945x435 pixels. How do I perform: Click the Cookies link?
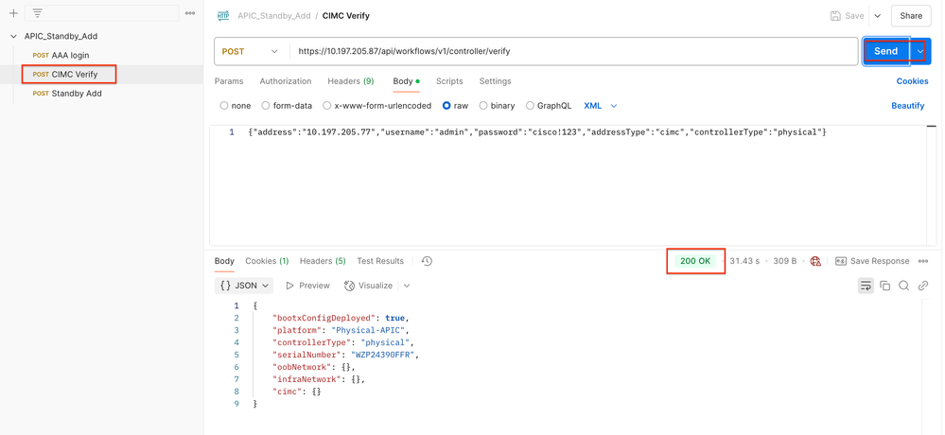coord(913,81)
